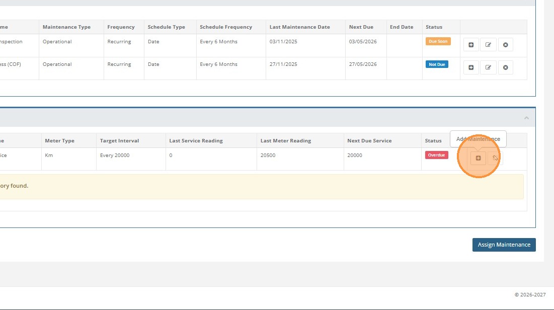Click the Due Soon status badge
The width and height of the screenshot is (554, 310).
(x=438, y=41)
